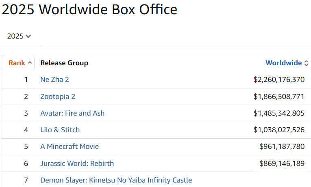Screen dimensions: 311x187
Task: Open the Lilo & Stitch link
Action: coord(60,130)
